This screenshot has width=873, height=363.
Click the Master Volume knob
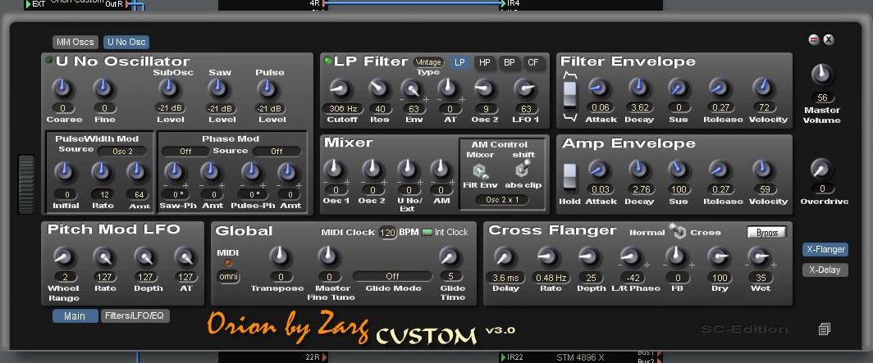point(820,75)
